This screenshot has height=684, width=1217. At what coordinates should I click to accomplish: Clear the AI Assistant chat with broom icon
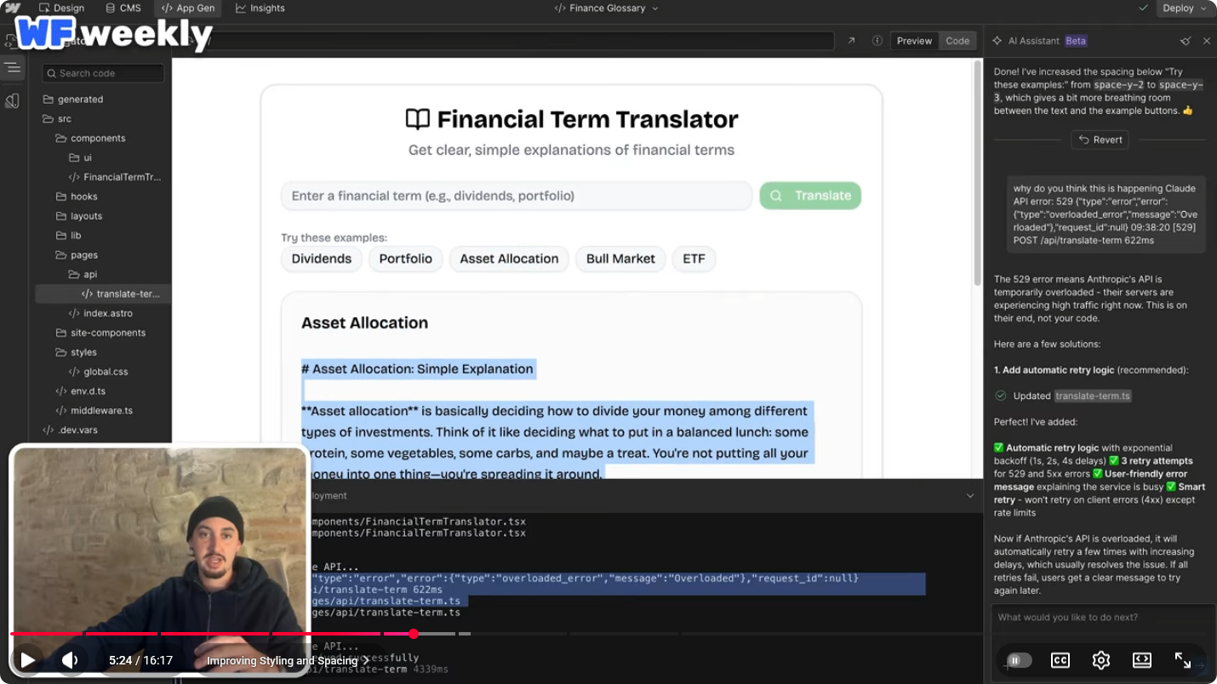coord(1186,41)
